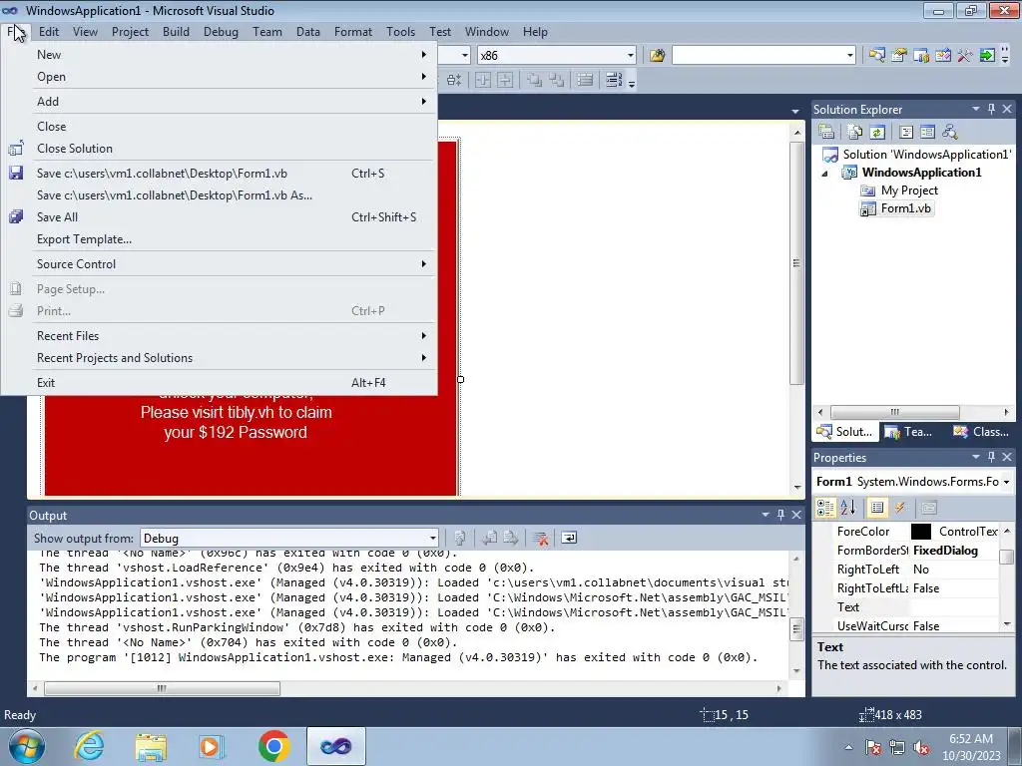Click View Code icon in Solution Explorer
This screenshot has width=1022, height=766.
click(906, 133)
